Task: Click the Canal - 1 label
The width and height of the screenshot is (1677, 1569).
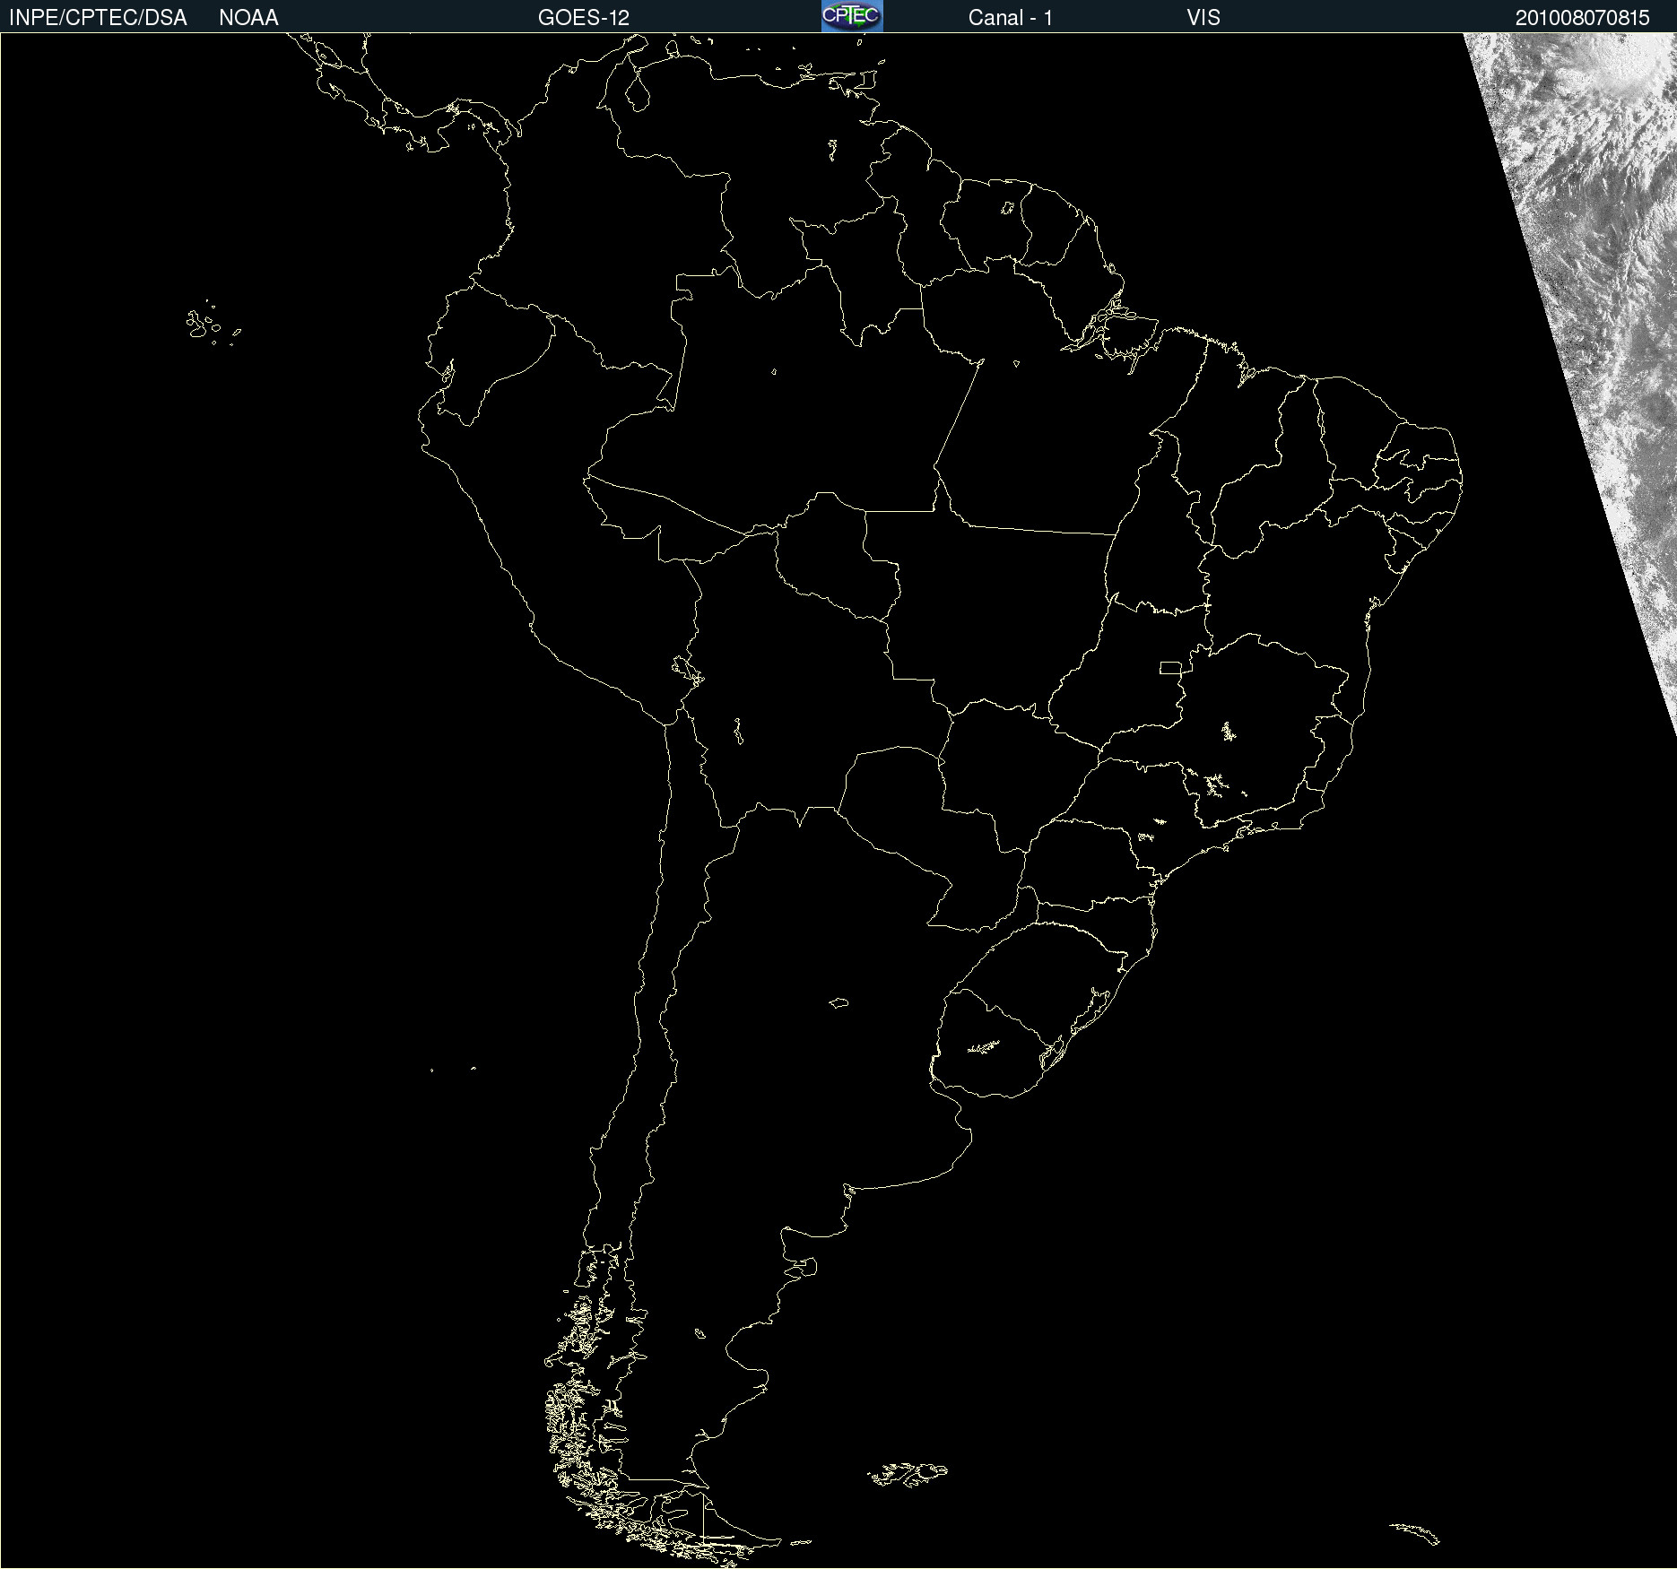Action: click(1010, 17)
